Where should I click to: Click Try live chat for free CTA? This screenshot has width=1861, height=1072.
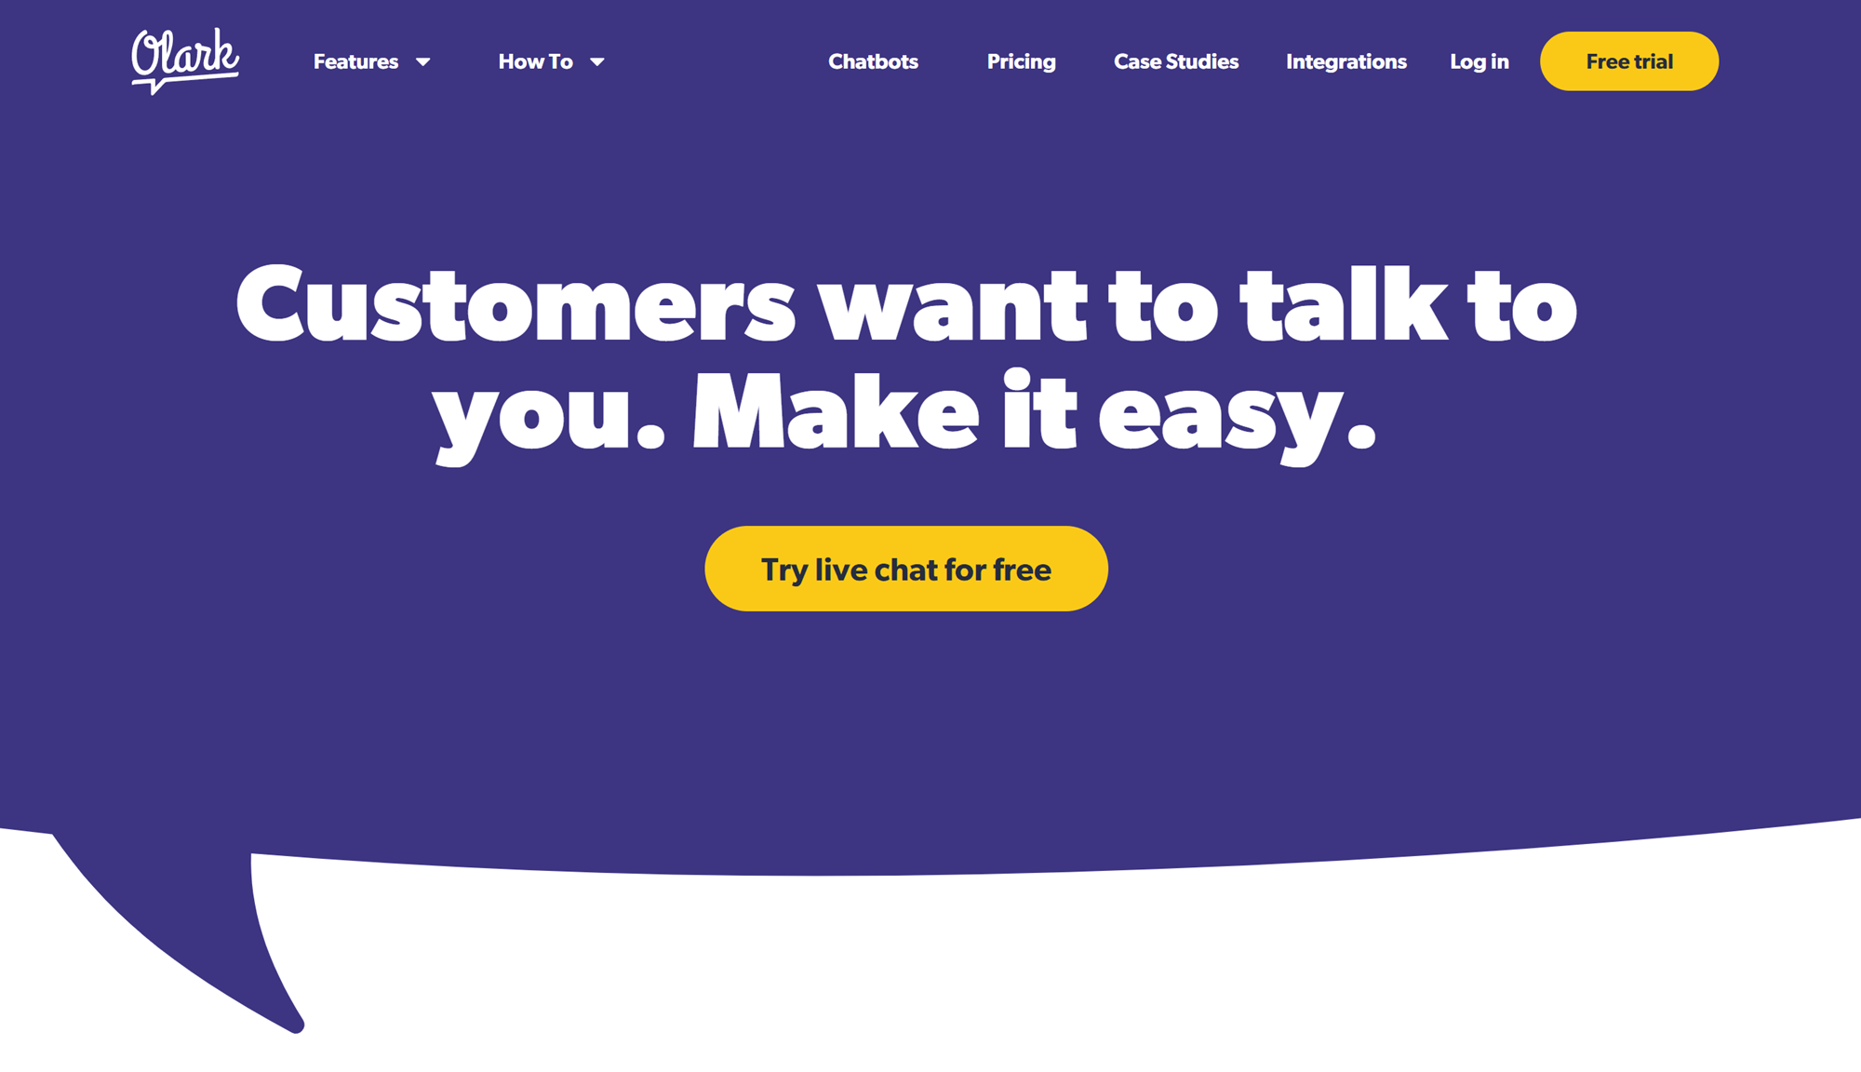tap(906, 569)
